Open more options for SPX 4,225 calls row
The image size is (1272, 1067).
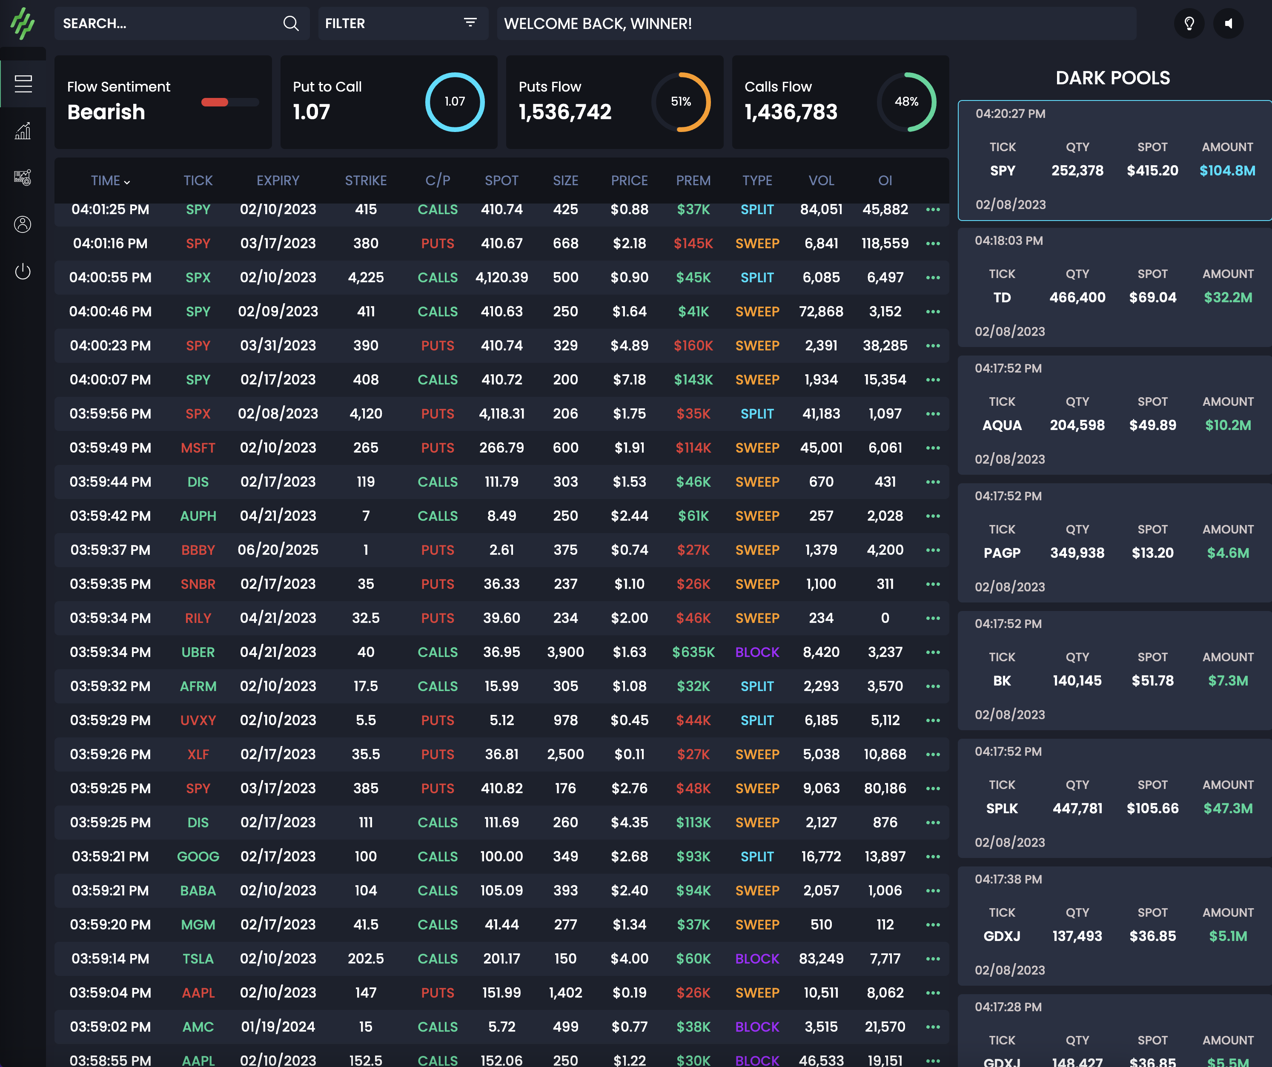(x=933, y=278)
